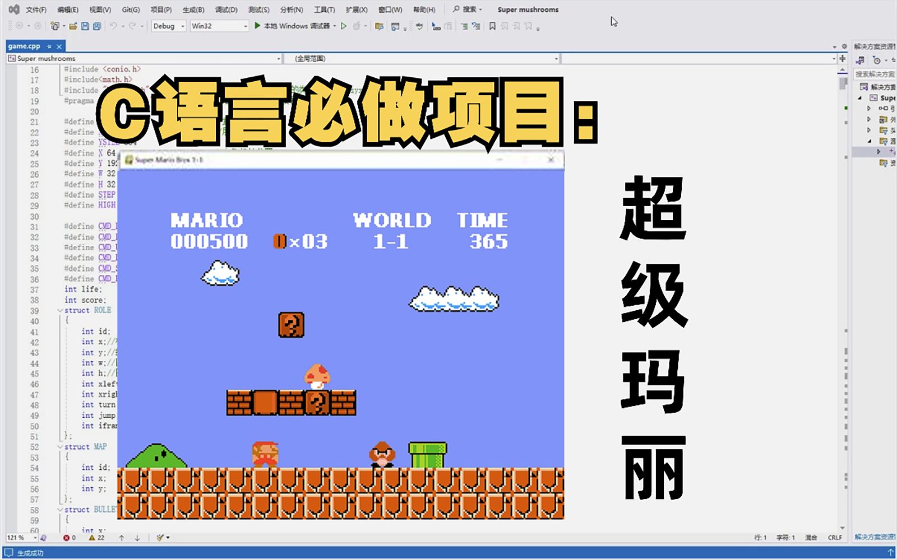The height and width of the screenshot is (560, 897).
Task: Click the warning count indicator showing 22
Action: click(x=96, y=538)
